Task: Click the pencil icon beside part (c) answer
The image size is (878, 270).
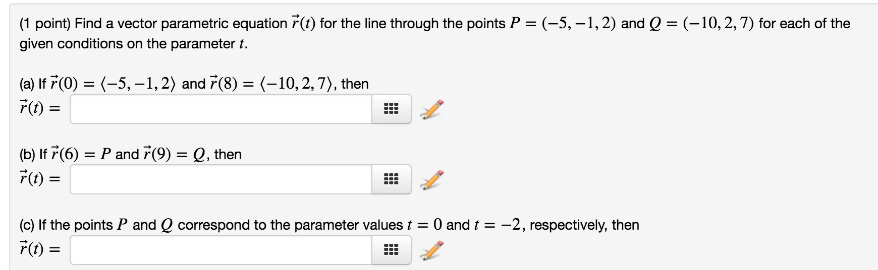Action: pyautogui.click(x=433, y=249)
